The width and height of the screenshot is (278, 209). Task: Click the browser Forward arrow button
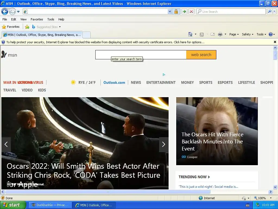click(x=12, y=12)
